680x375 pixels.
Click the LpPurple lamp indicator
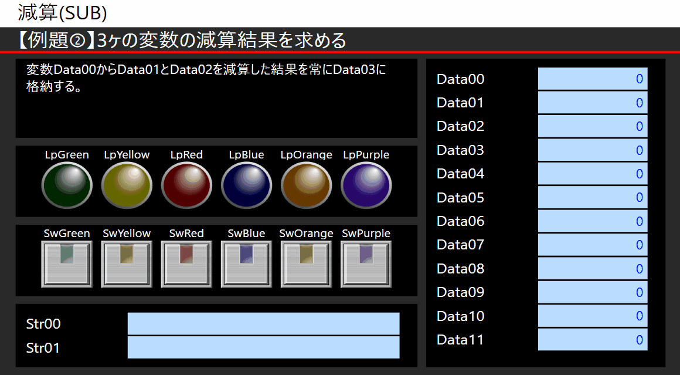[x=366, y=185]
